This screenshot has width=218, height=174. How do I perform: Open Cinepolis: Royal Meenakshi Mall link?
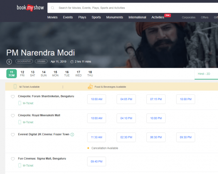(39, 115)
